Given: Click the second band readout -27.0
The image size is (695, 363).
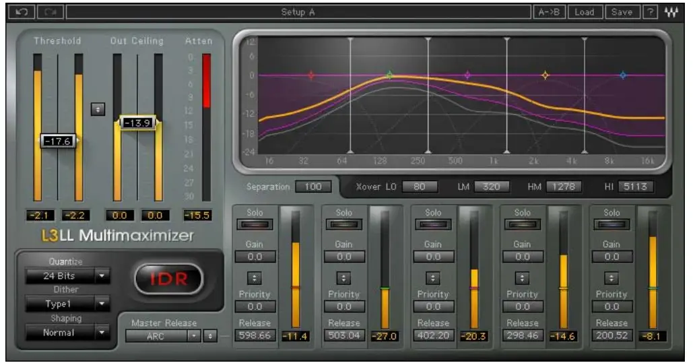Looking at the screenshot, I should click(385, 336).
